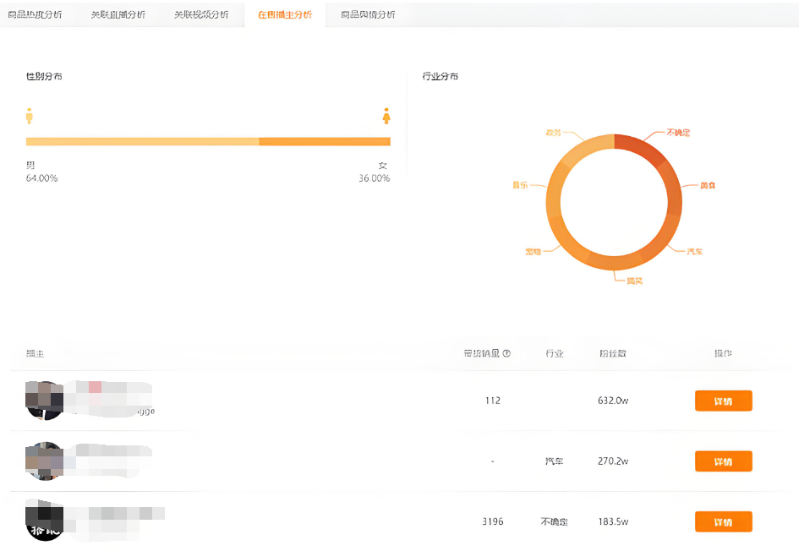Image resolution: width=799 pixels, height=551 pixels.
Task: Click the 美食 label on the donut chart
Action: (708, 185)
